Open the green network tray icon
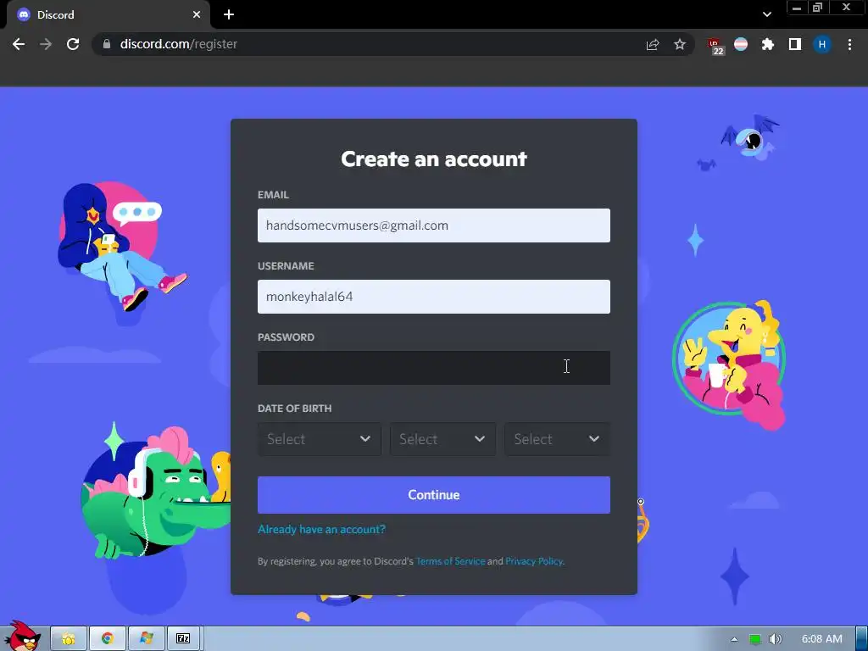Screen dimensions: 868x651 (x=754, y=639)
